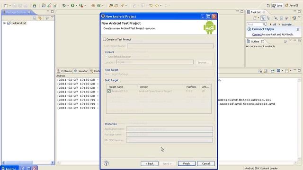Click the Open Task toolbar icon
This screenshot has height=170, width=303.
click(116, 6)
